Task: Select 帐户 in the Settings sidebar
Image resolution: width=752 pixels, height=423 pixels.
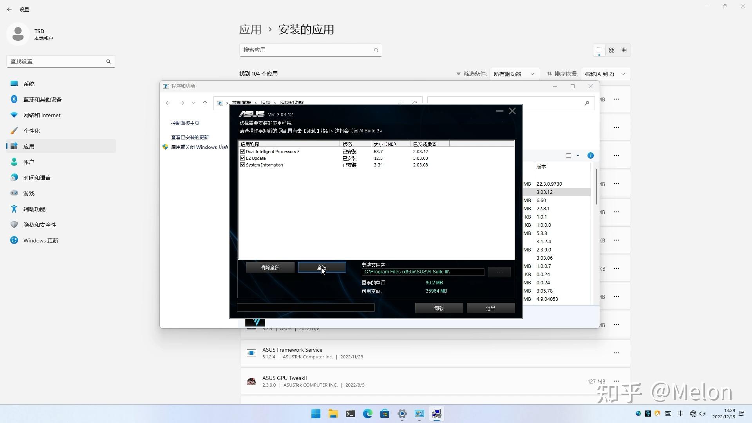Action: click(x=29, y=162)
